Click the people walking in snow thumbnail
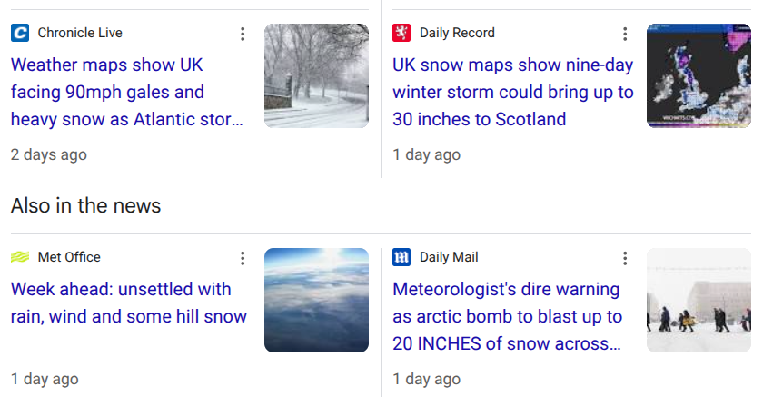Image resolution: width=783 pixels, height=397 pixels. [699, 300]
